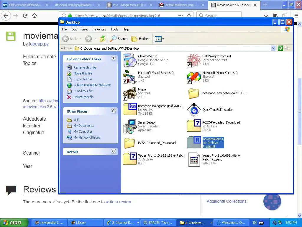Viewport: 302px width, 227px height.
Task: Click the tubeup.py author link
Action: click(39, 44)
